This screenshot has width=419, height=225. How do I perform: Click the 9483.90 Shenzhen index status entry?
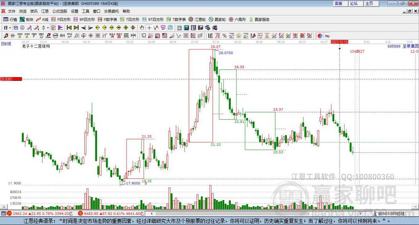pos(111,214)
